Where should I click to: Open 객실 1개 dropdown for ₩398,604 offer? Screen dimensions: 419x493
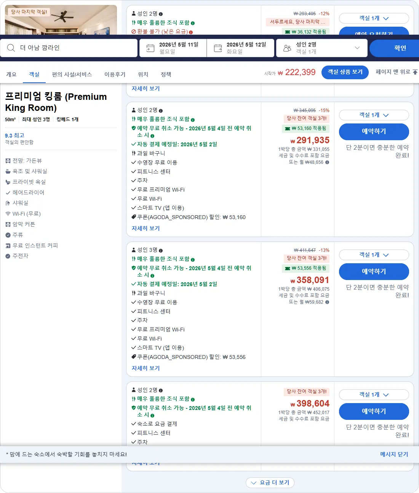click(x=374, y=395)
